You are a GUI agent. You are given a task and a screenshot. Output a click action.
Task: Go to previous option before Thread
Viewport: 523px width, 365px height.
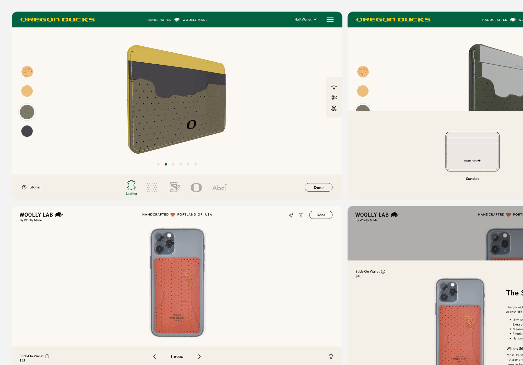click(x=154, y=357)
